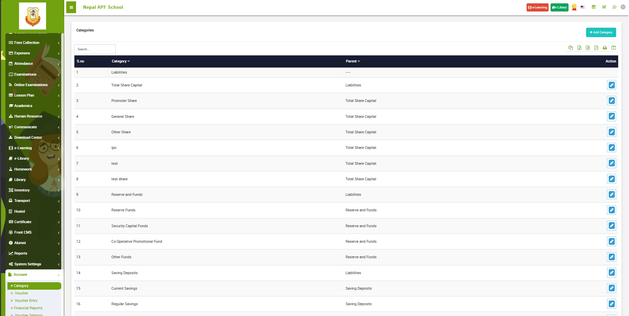Image resolution: width=629 pixels, height=316 pixels.
Task: Sort table by Category column
Action: point(121,61)
